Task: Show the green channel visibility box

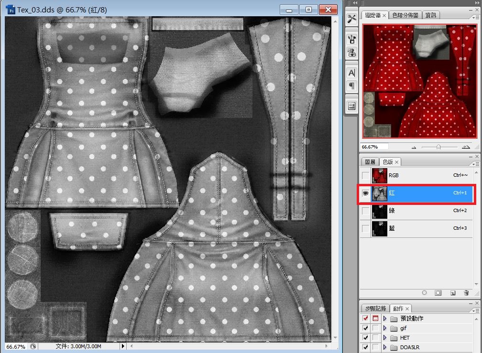Action: pos(365,211)
